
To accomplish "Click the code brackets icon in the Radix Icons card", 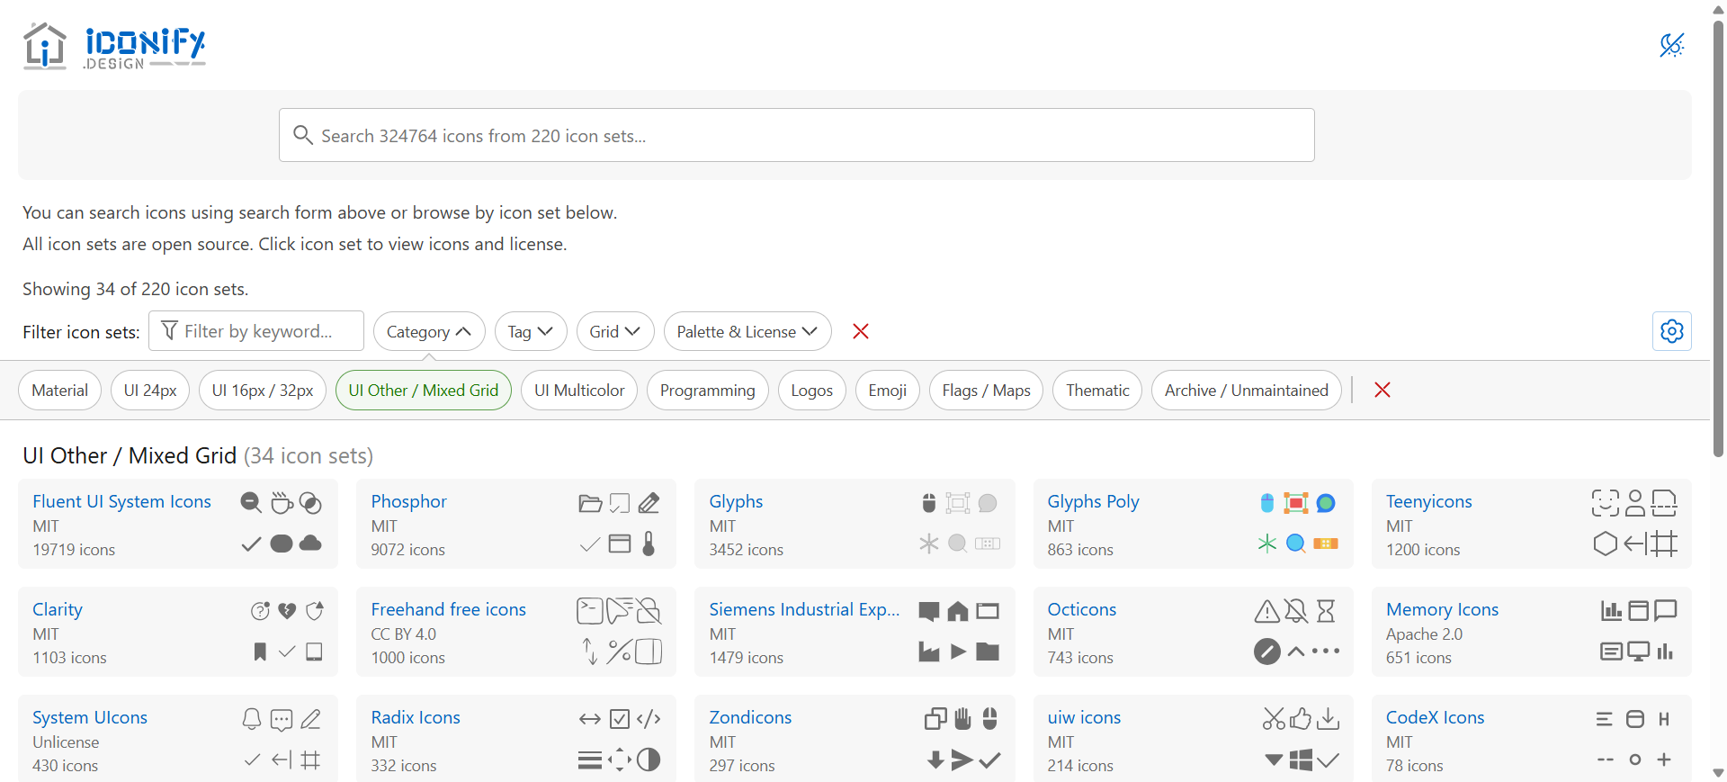I will click(x=649, y=719).
